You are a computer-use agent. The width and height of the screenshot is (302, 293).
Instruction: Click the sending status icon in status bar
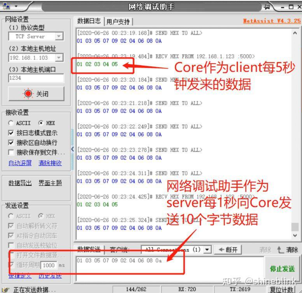point(6,290)
